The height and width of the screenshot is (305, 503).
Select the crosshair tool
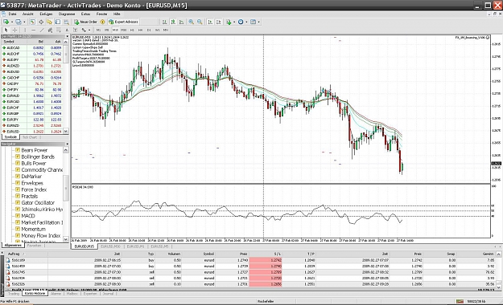(14, 30)
